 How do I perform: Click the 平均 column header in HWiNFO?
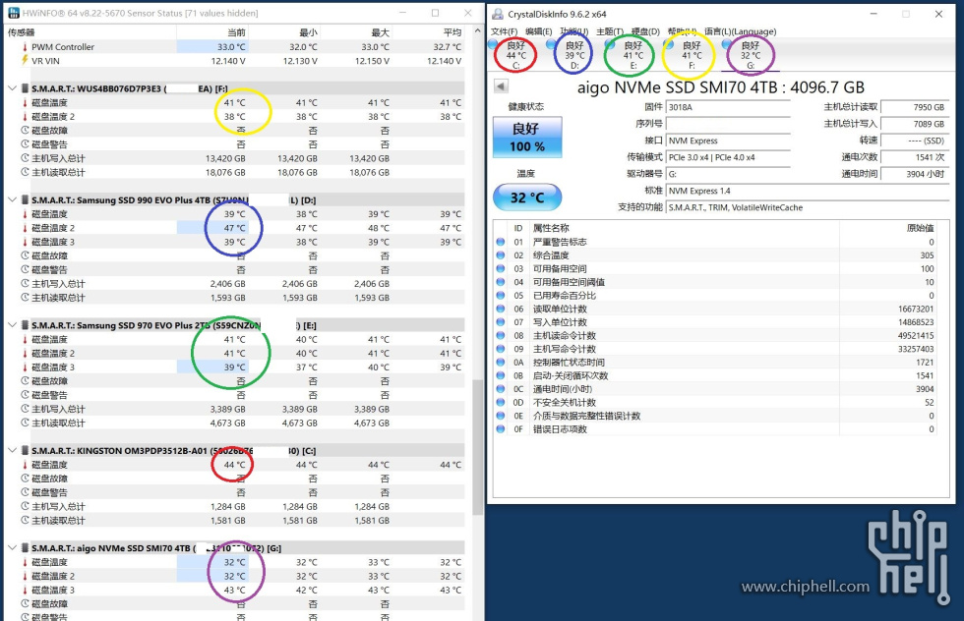[428, 32]
